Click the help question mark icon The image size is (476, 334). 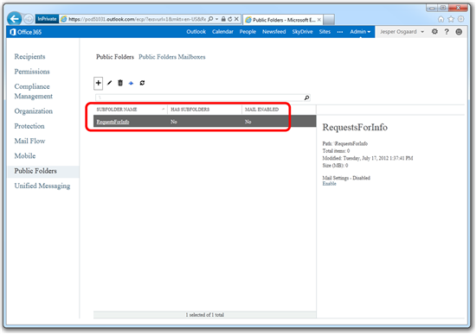447,31
